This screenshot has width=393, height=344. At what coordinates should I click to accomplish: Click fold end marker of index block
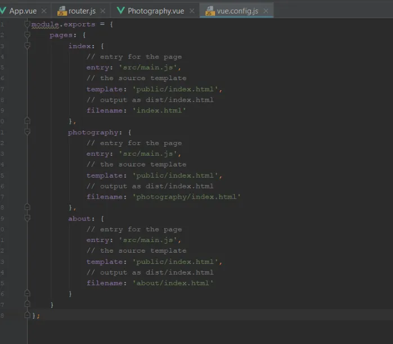pos(28,121)
